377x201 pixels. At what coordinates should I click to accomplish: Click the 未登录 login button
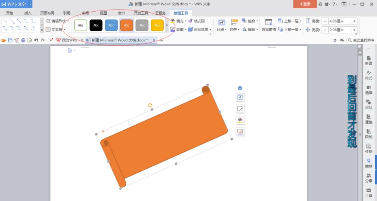coord(305,4)
